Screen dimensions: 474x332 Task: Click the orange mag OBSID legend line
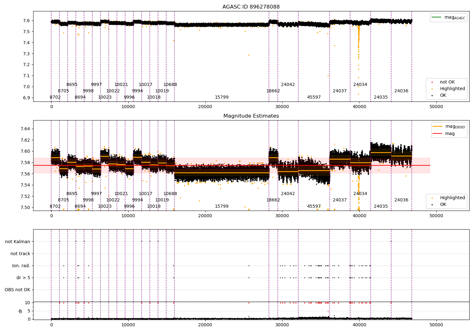(438, 126)
